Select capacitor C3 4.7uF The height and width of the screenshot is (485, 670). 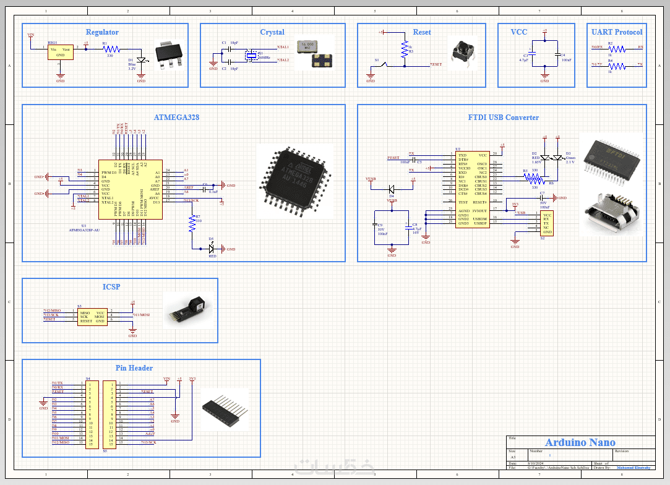pyautogui.click(x=532, y=53)
